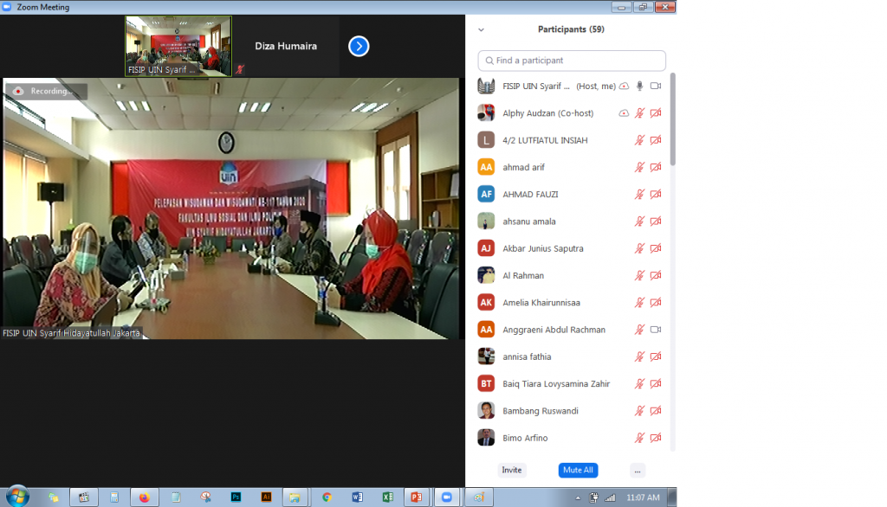Click ahmad arif's muted microphone icon

pos(640,167)
